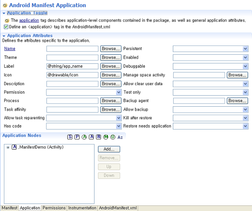
Task: Click into the Name input field
Action: (x=72, y=49)
